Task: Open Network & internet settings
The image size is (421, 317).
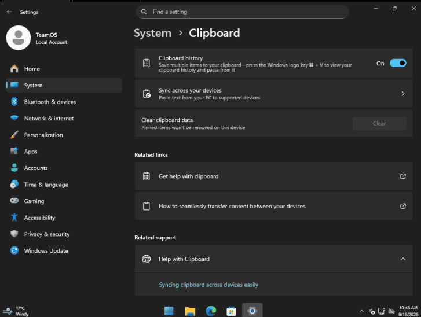Action: tap(64, 118)
